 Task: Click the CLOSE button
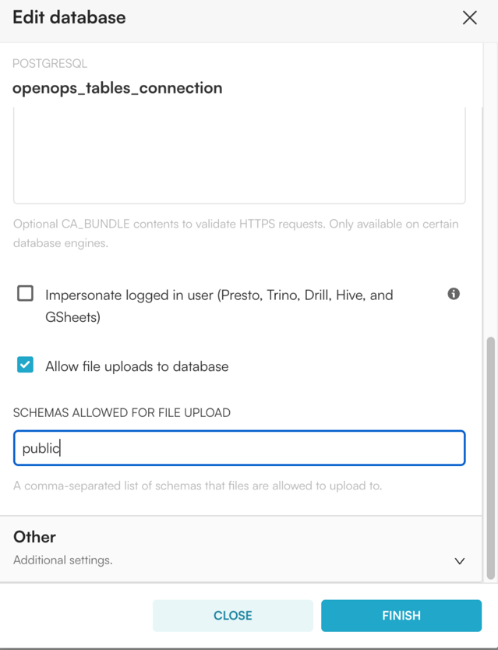[233, 616]
